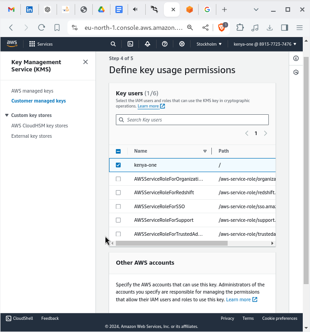
Task: Select AWSServiceRoleForSupport checkbox
Action: point(118,220)
